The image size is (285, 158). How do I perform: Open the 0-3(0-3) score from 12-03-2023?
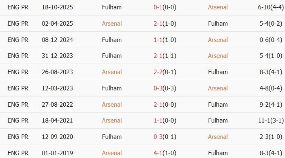[x=165, y=88]
